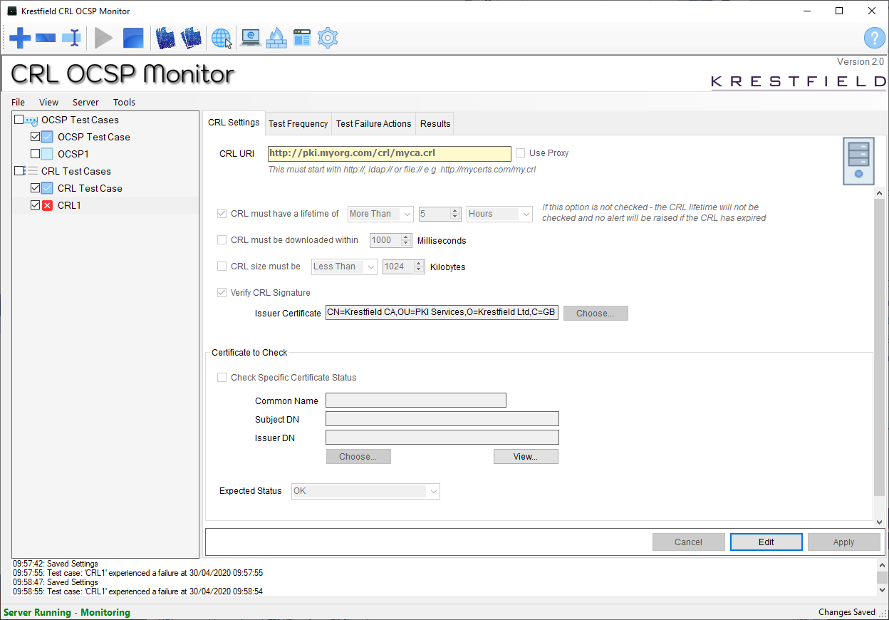Click the Subject DN field
The width and height of the screenshot is (889, 620).
coord(442,418)
